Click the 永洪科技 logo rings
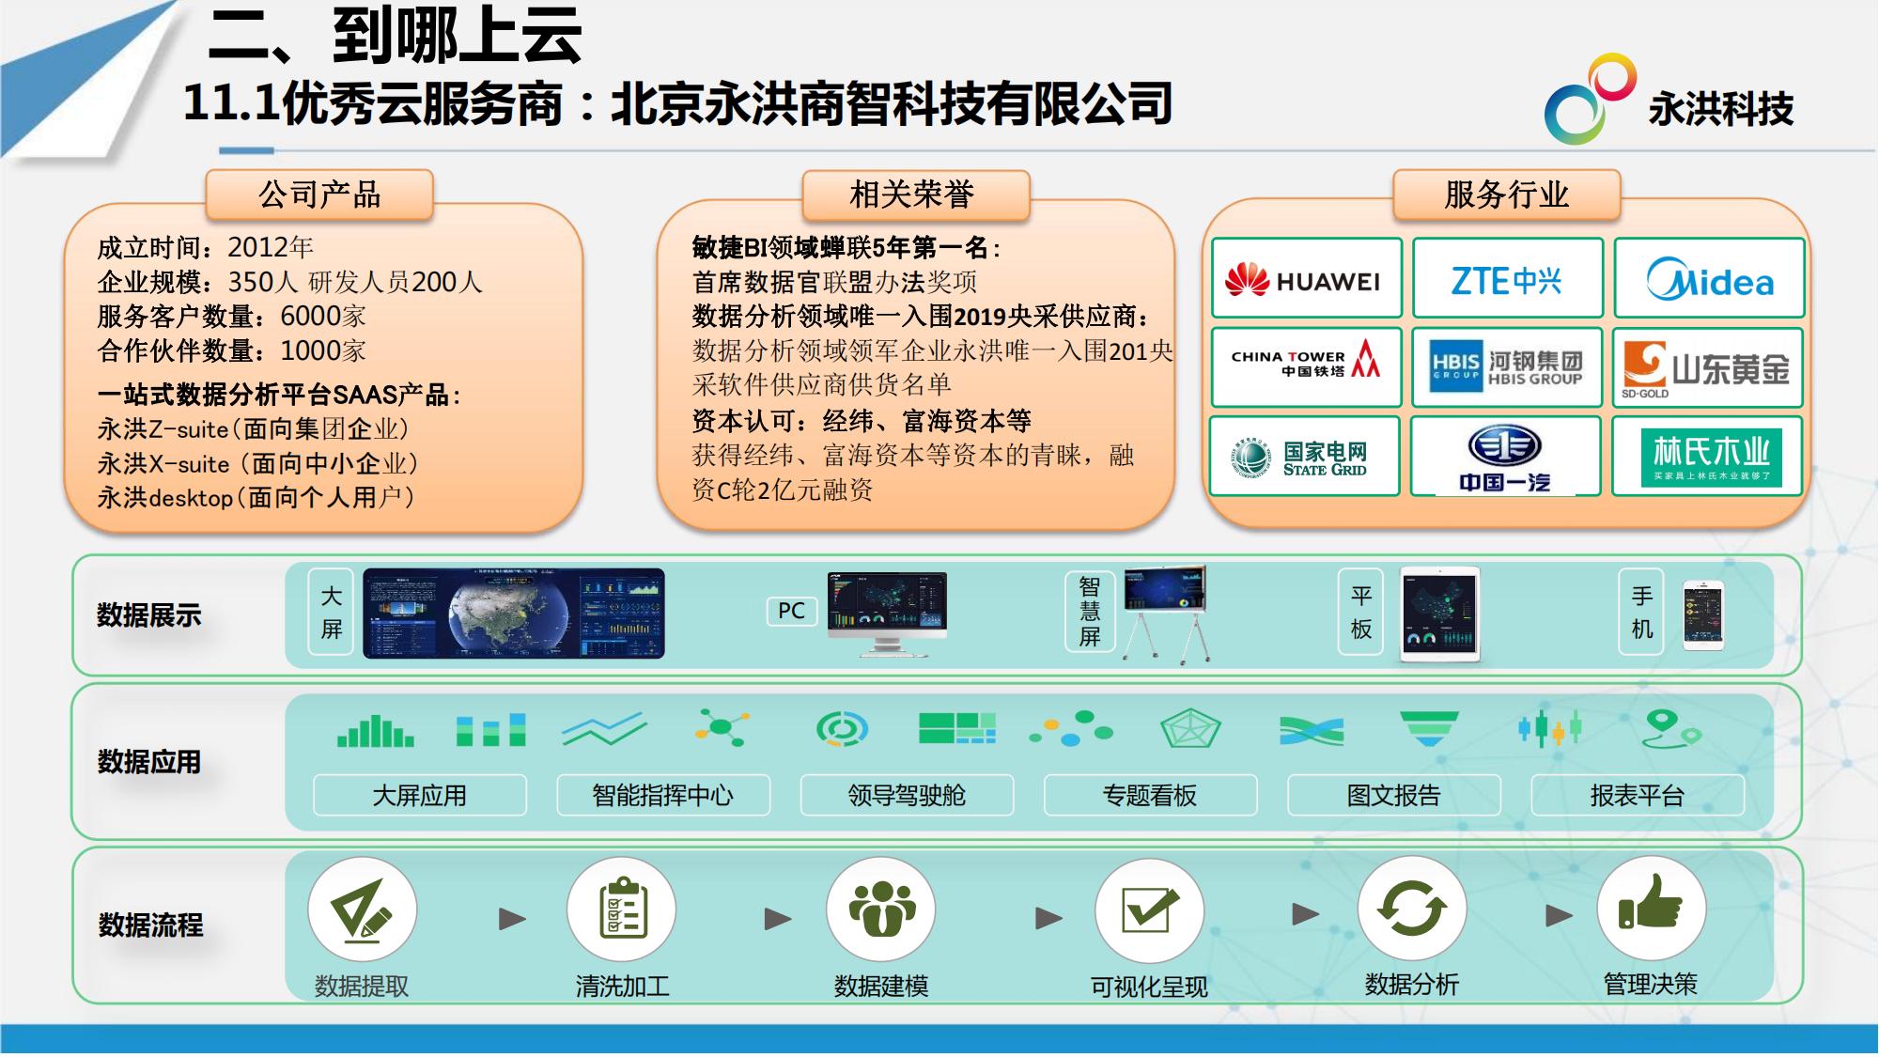The image size is (1879, 1057). (1590, 99)
